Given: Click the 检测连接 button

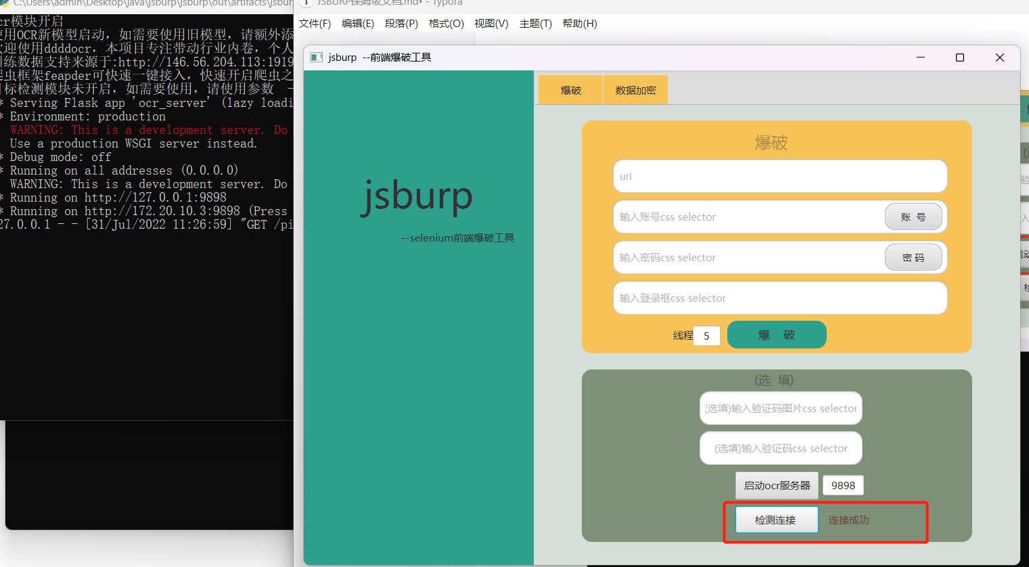Looking at the screenshot, I should [777, 520].
